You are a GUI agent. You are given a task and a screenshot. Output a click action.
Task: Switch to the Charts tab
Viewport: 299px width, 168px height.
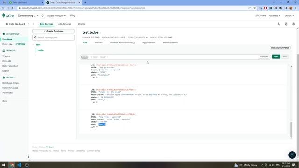[x=81, y=24]
